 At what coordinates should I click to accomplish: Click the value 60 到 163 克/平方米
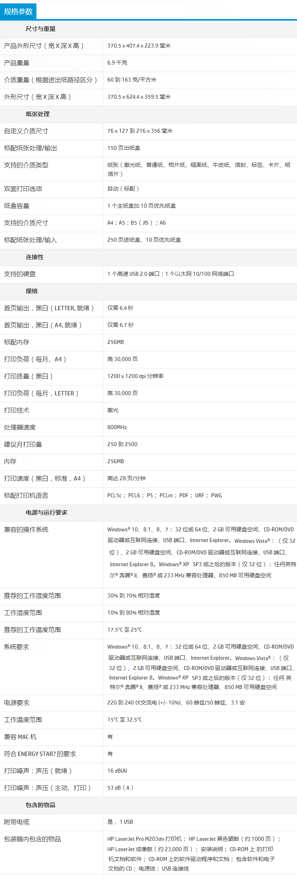(x=132, y=80)
